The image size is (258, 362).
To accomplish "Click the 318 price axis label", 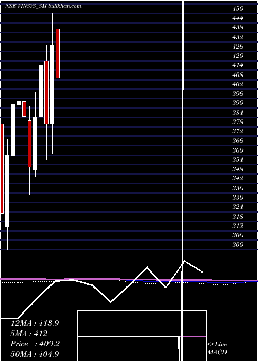I will pyautogui.click(x=238, y=216).
